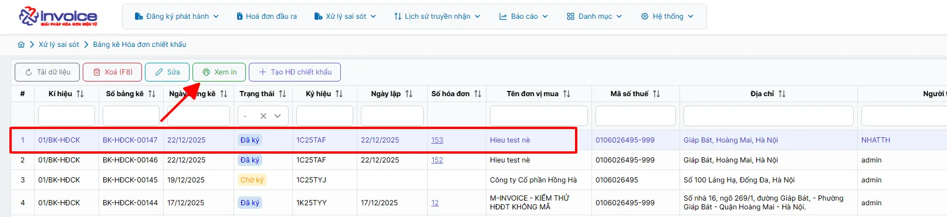The image size is (947, 217).
Task: Click Xoá (F8) delete button
Action: [113, 72]
